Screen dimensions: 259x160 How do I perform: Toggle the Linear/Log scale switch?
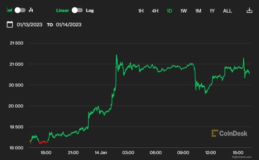77,10
